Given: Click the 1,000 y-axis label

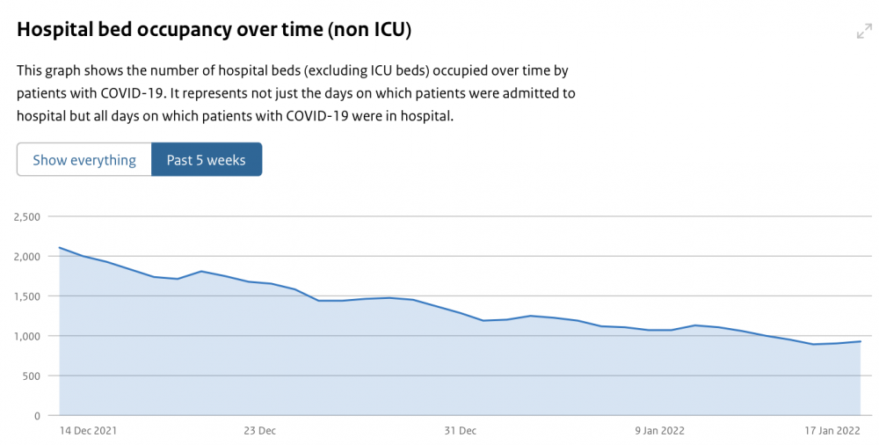Looking at the screenshot, I should [x=27, y=336].
